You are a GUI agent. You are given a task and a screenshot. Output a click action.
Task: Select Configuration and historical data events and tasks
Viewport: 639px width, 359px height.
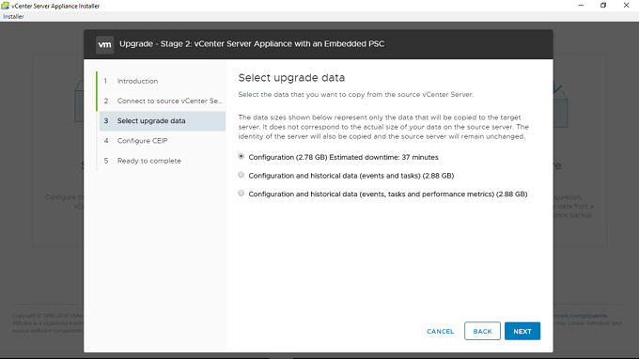[242, 175]
